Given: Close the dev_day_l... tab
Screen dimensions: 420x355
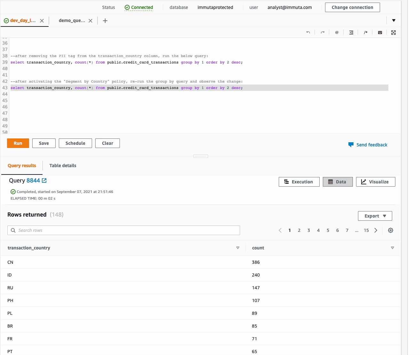Looking at the screenshot, I should click(42, 21).
